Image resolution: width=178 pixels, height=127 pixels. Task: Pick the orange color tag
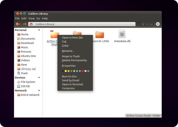(69, 71)
